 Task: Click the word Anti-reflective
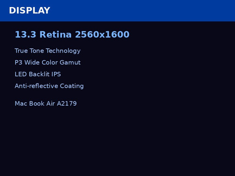point(36,86)
